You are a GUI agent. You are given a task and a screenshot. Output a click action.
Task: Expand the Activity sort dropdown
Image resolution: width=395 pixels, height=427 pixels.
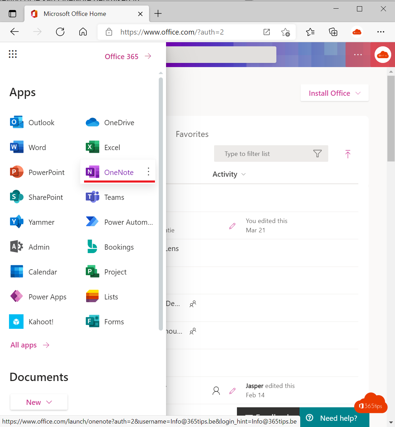[x=229, y=174]
